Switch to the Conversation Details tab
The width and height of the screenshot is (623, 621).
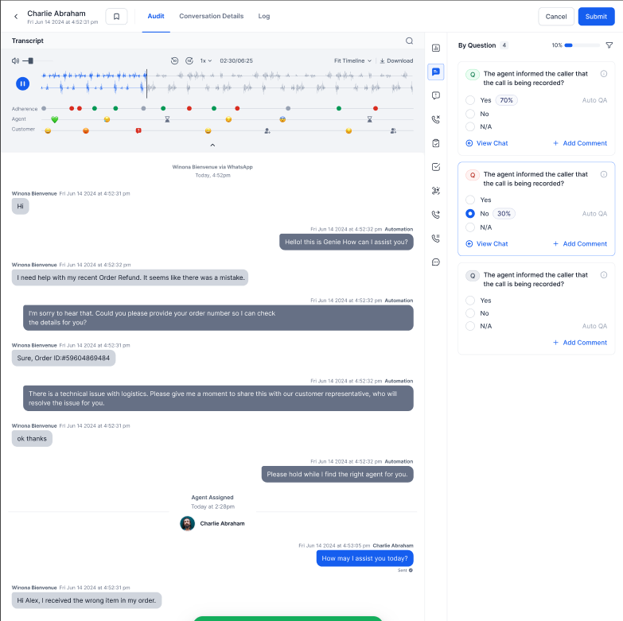click(211, 16)
